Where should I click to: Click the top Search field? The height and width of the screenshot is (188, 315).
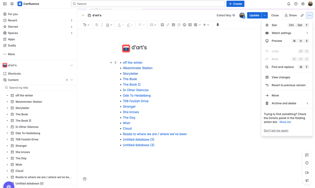[148, 4]
